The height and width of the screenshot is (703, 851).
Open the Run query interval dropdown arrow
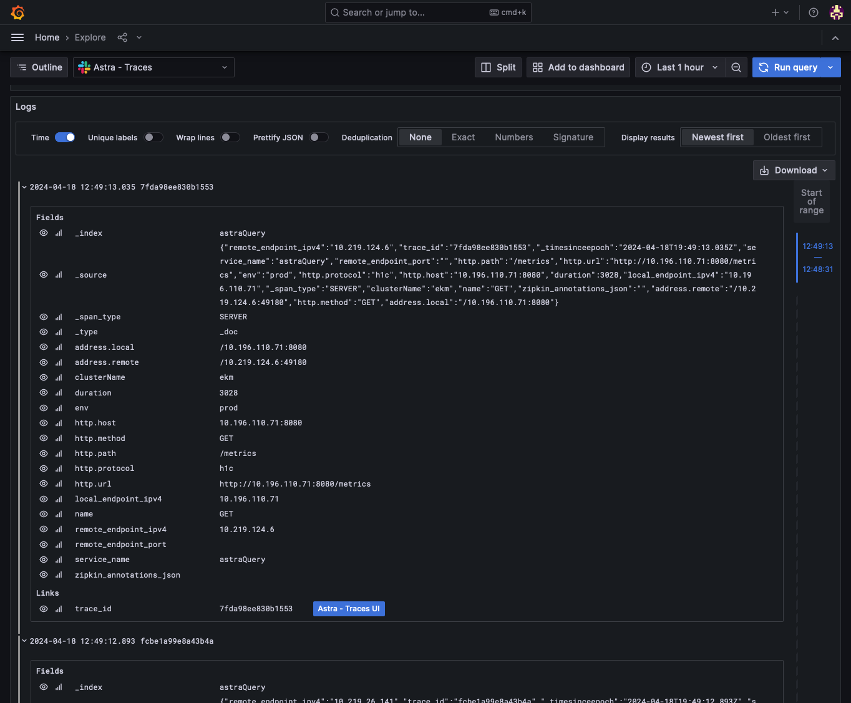(x=830, y=67)
